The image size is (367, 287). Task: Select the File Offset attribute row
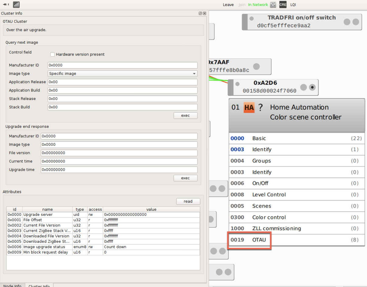click(103, 220)
